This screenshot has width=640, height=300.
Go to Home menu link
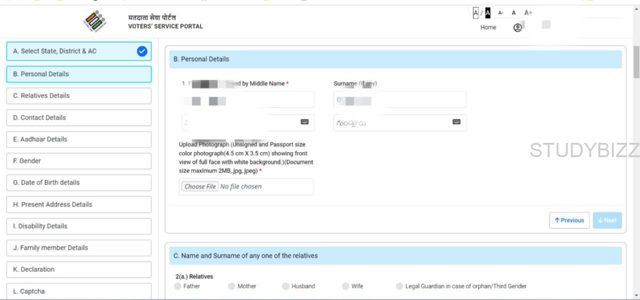[488, 27]
